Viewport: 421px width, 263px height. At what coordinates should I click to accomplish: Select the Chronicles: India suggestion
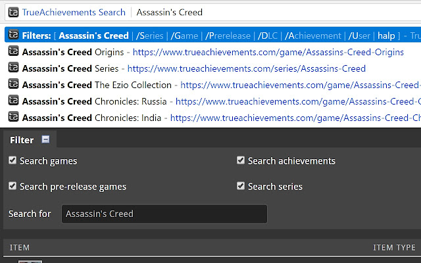pyautogui.click(x=212, y=118)
